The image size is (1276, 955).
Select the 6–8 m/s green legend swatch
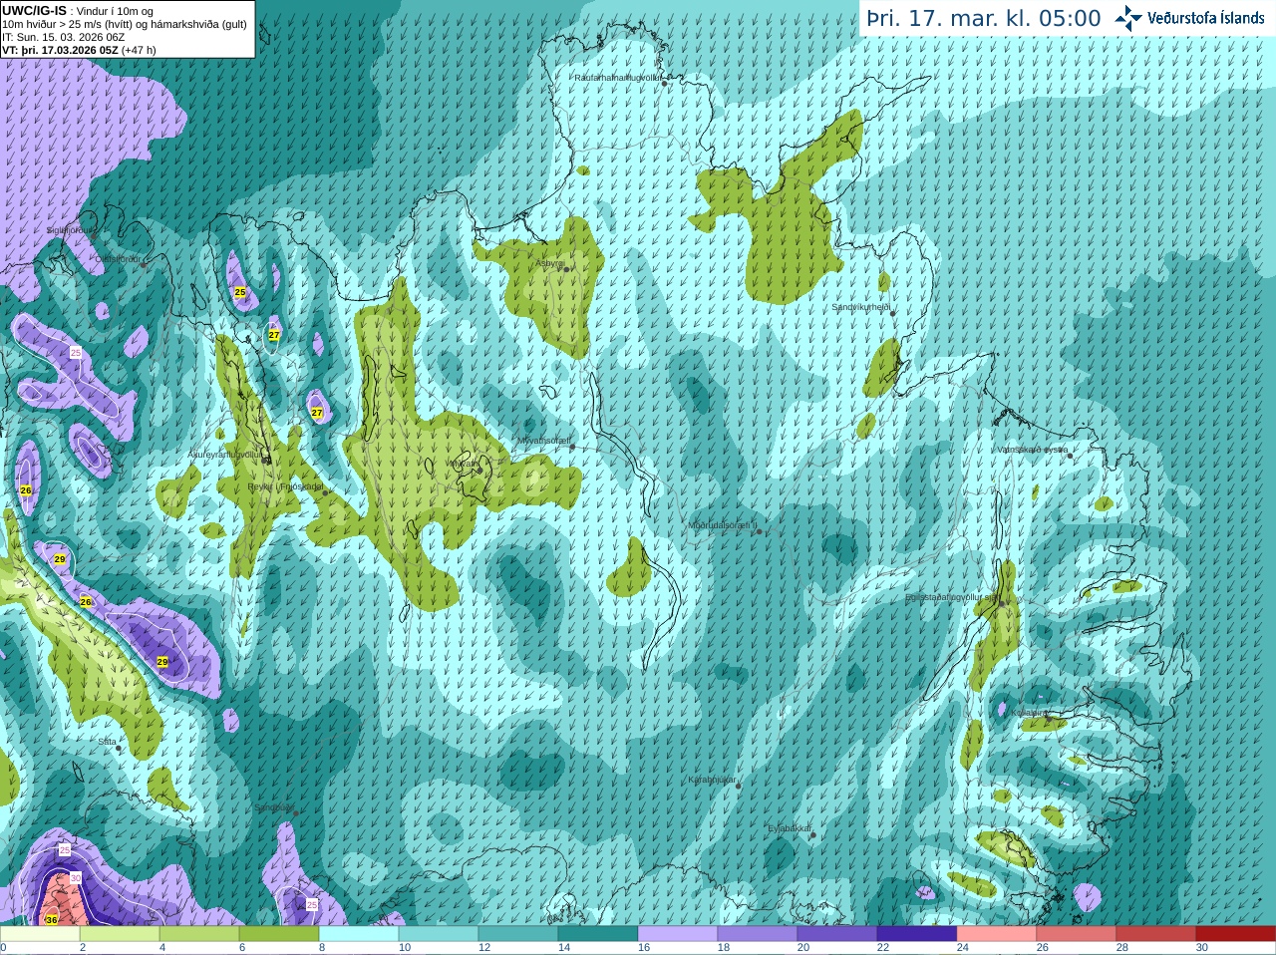click(279, 934)
